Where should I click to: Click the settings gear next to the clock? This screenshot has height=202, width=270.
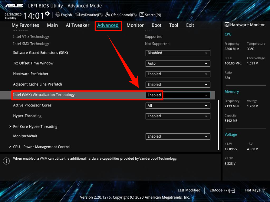click(x=47, y=13)
